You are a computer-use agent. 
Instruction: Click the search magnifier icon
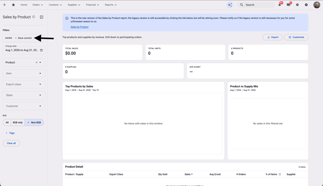(242, 5)
